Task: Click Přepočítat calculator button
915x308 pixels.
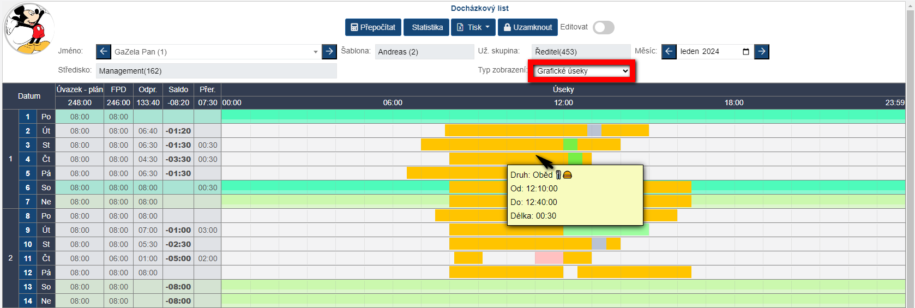Action: click(x=373, y=27)
